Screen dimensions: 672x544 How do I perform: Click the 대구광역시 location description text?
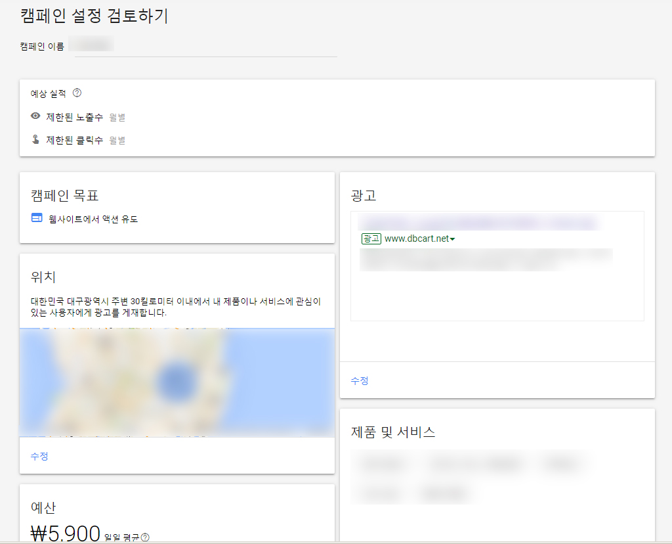(x=175, y=307)
